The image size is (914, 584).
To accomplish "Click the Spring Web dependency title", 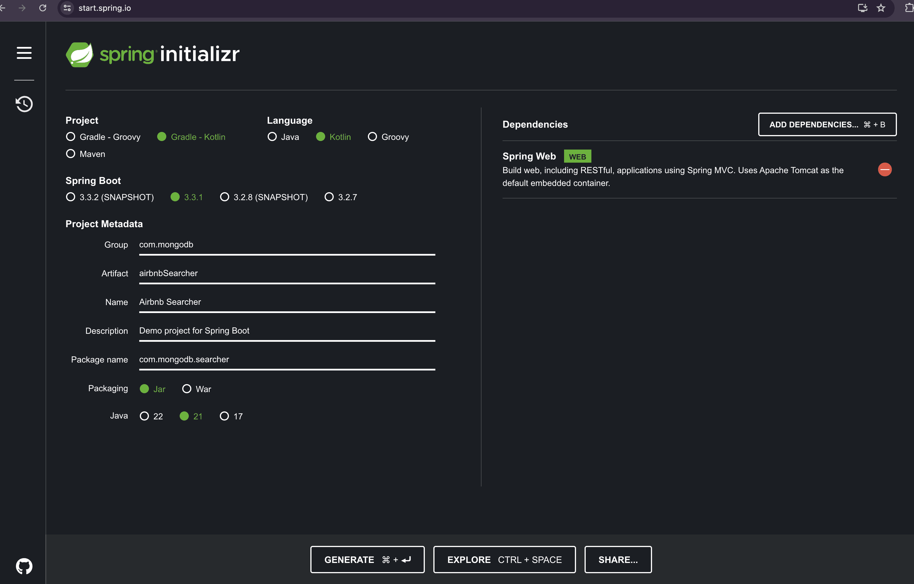I will pyautogui.click(x=529, y=156).
